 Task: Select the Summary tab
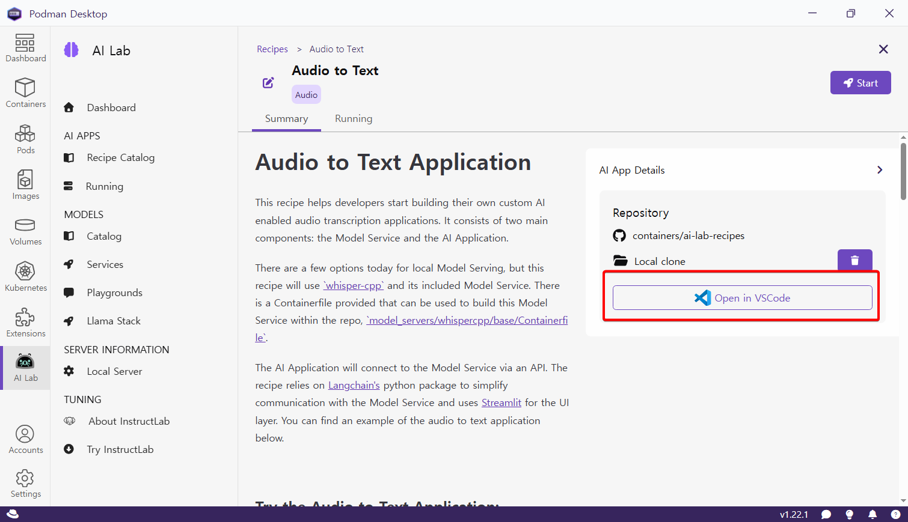[x=286, y=118]
